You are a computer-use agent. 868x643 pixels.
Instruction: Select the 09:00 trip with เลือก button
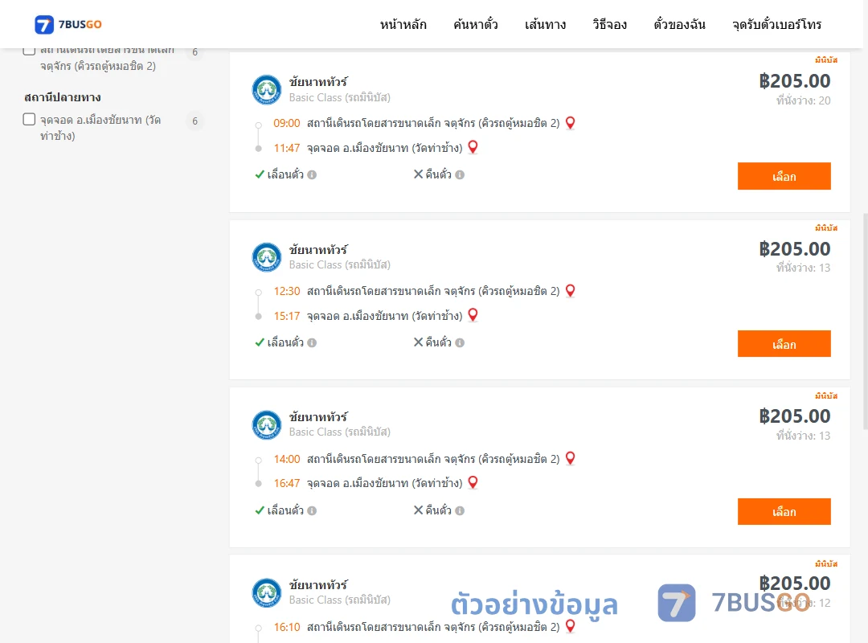[784, 176]
